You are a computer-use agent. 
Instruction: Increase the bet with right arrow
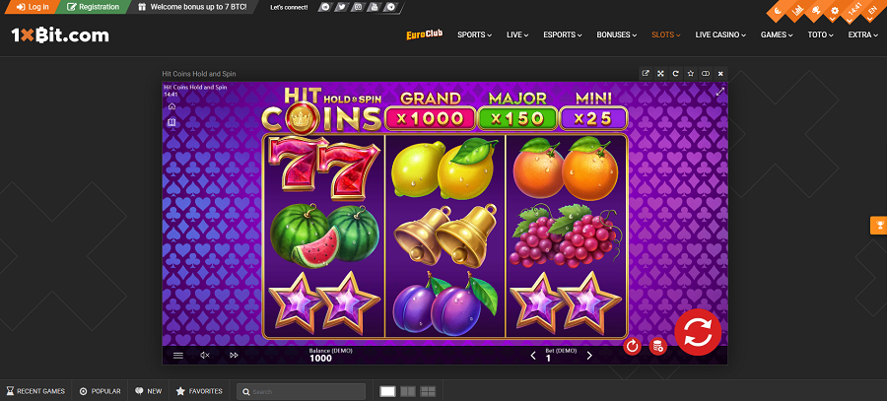[589, 356]
